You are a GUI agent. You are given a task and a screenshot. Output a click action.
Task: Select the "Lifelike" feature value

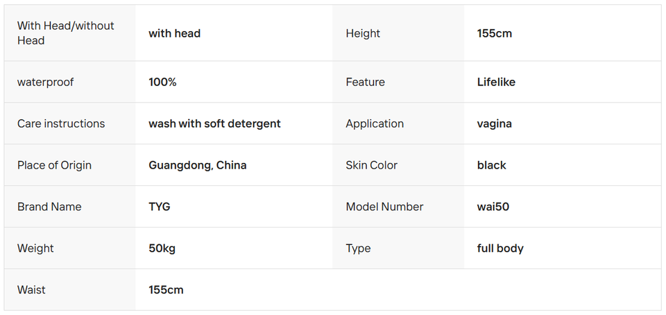coord(496,82)
